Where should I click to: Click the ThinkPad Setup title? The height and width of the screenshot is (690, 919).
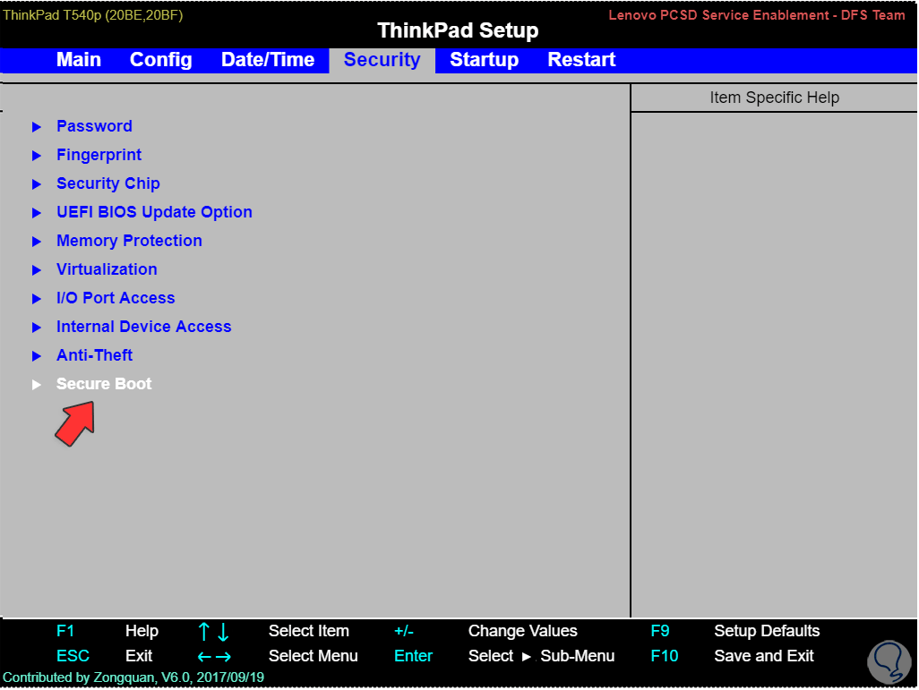458,30
